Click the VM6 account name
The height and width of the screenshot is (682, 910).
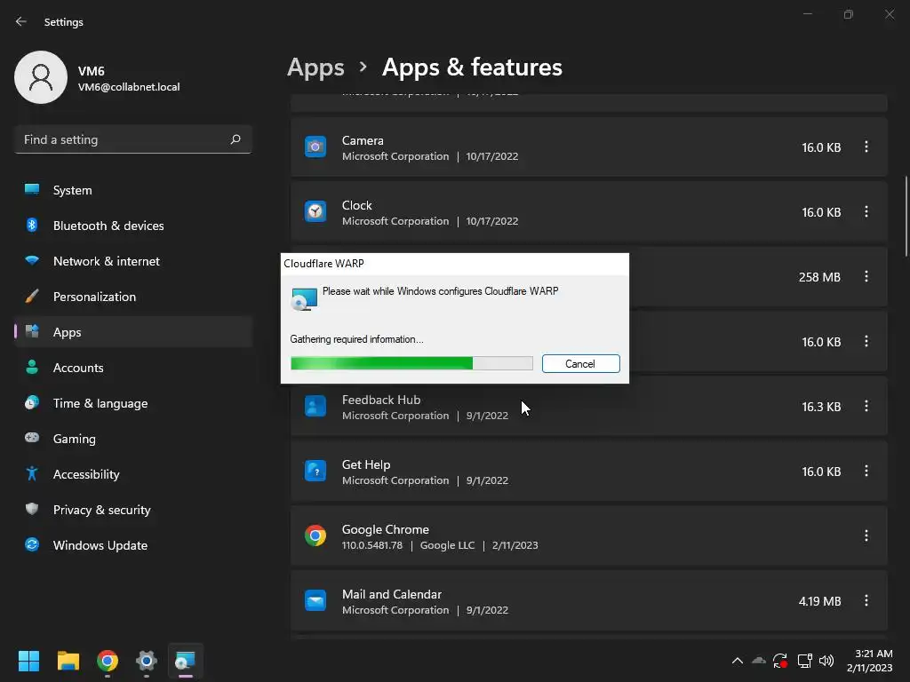click(x=92, y=71)
